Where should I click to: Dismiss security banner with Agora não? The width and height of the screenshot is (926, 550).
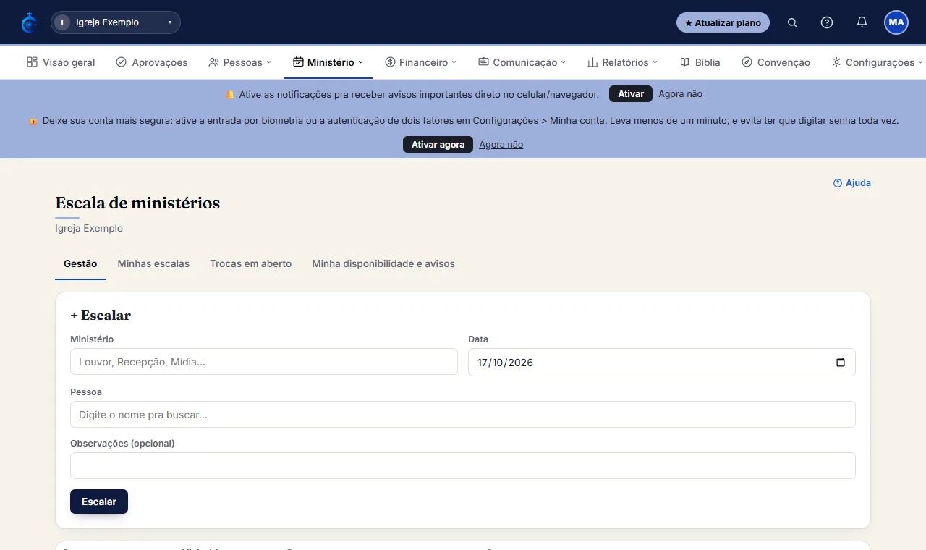click(x=501, y=145)
